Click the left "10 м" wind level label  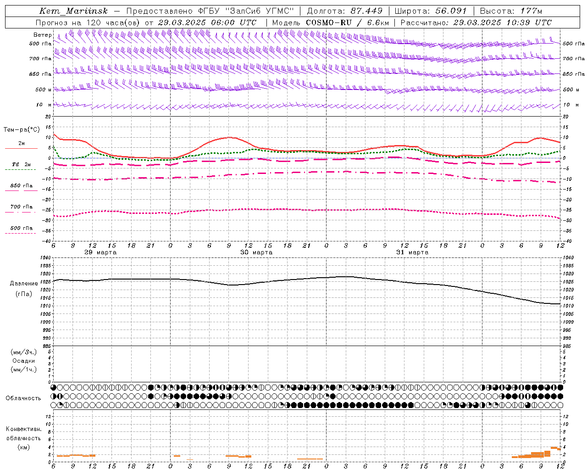tap(44, 105)
